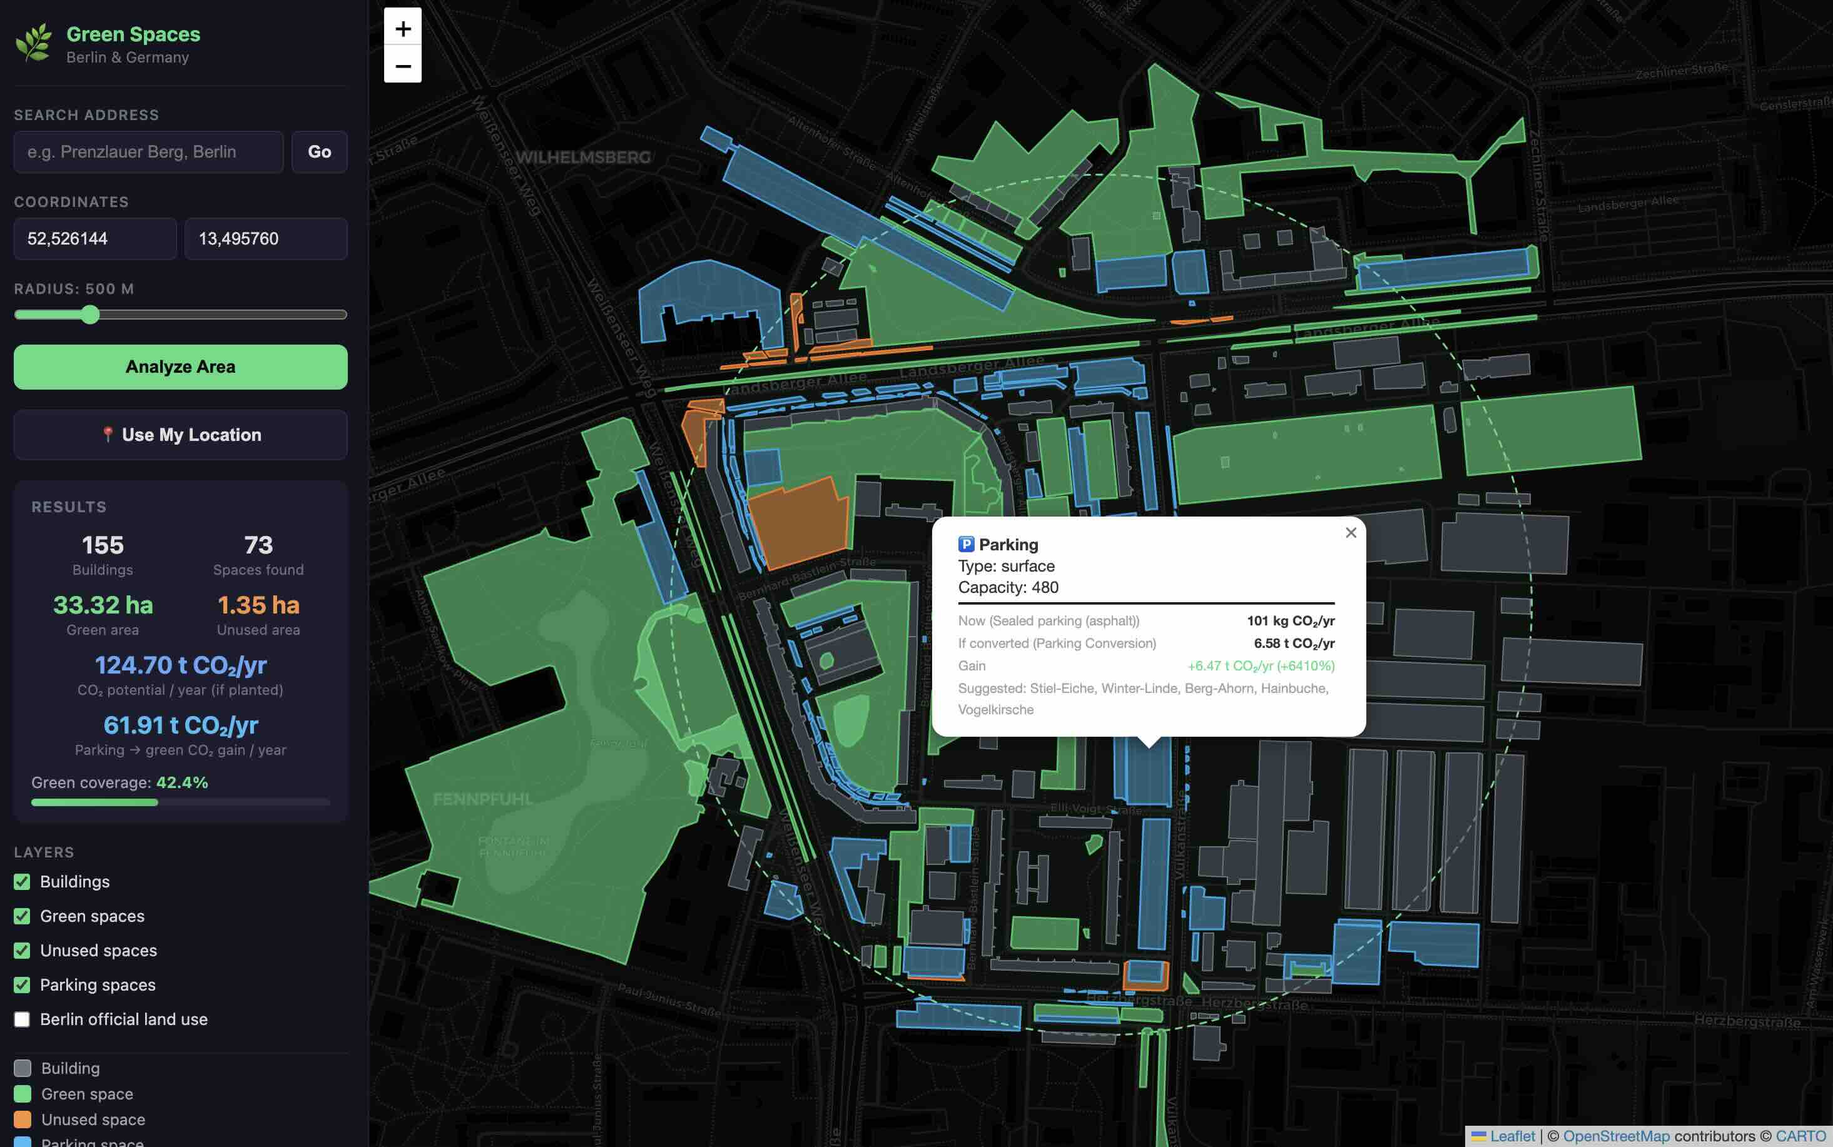Close the Parking info popup
Image resolution: width=1833 pixels, height=1147 pixels.
1351,533
